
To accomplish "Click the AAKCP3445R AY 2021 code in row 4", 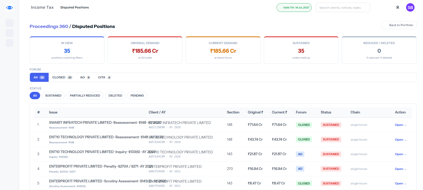I will [x=164, y=171].
